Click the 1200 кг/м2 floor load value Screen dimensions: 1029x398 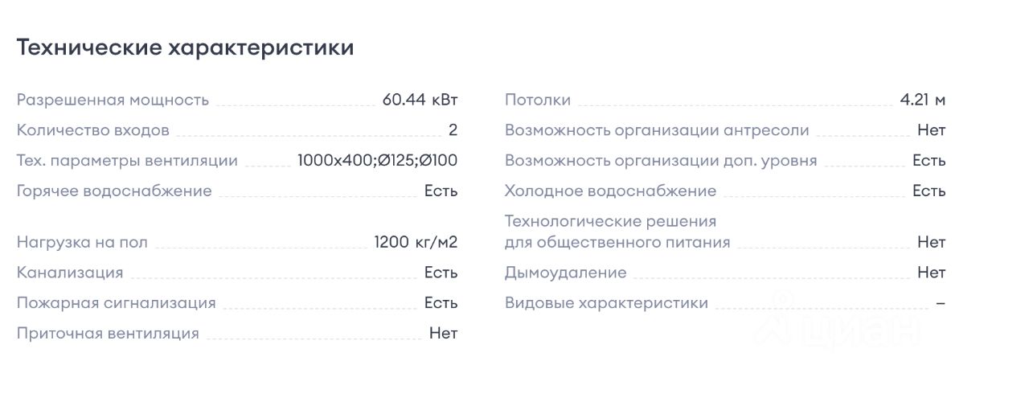point(416,242)
